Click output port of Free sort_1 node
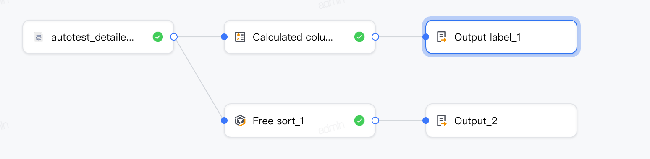 coord(375,121)
